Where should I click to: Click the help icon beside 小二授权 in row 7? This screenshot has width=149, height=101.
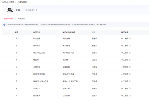click(x=129, y=81)
